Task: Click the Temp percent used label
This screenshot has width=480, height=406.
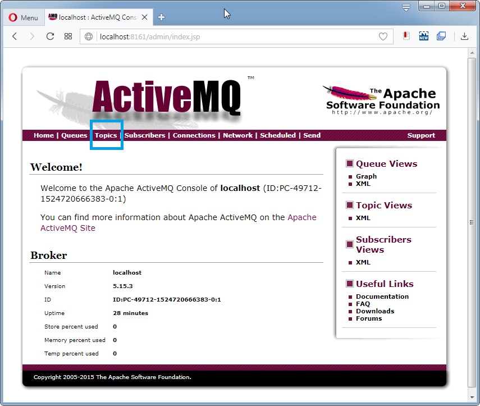Action: click(71, 353)
